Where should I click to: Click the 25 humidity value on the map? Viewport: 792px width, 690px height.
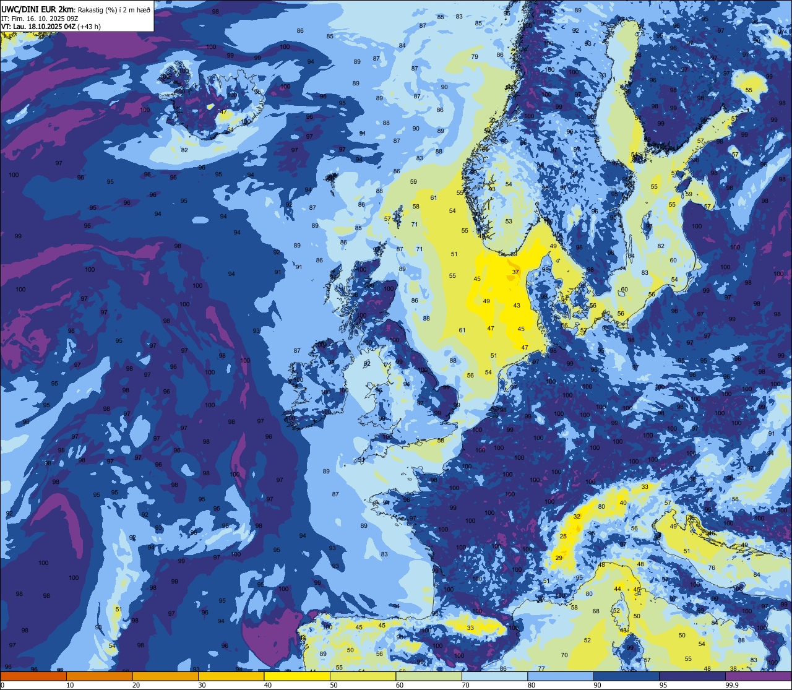click(x=563, y=537)
